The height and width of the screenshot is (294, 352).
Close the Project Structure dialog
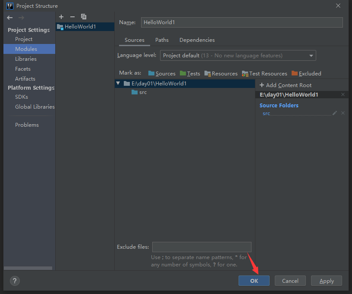[x=338, y=6]
